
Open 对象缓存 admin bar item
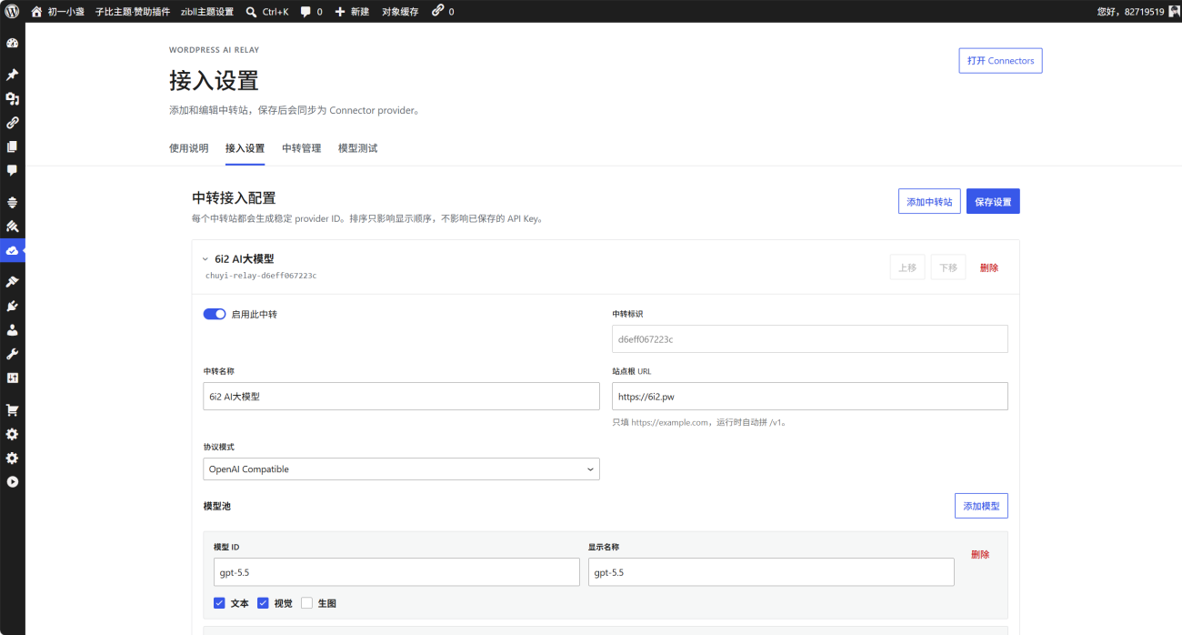pyautogui.click(x=400, y=12)
